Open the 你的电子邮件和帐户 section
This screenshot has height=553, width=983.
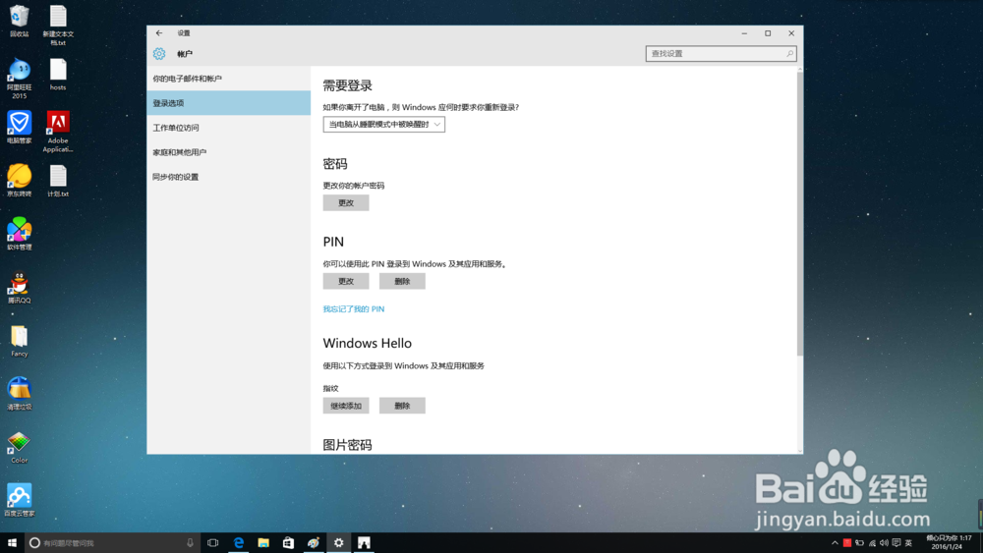click(229, 79)
